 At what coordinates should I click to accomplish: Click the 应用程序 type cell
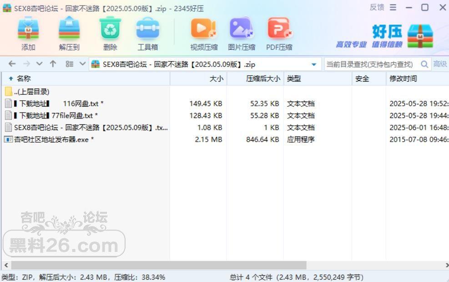click(x=301, y=140)
